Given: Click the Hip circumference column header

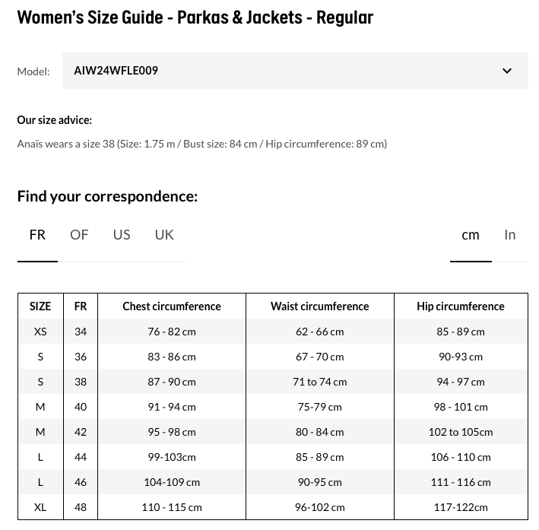Looking at the screenshot, I should (461, 306).
